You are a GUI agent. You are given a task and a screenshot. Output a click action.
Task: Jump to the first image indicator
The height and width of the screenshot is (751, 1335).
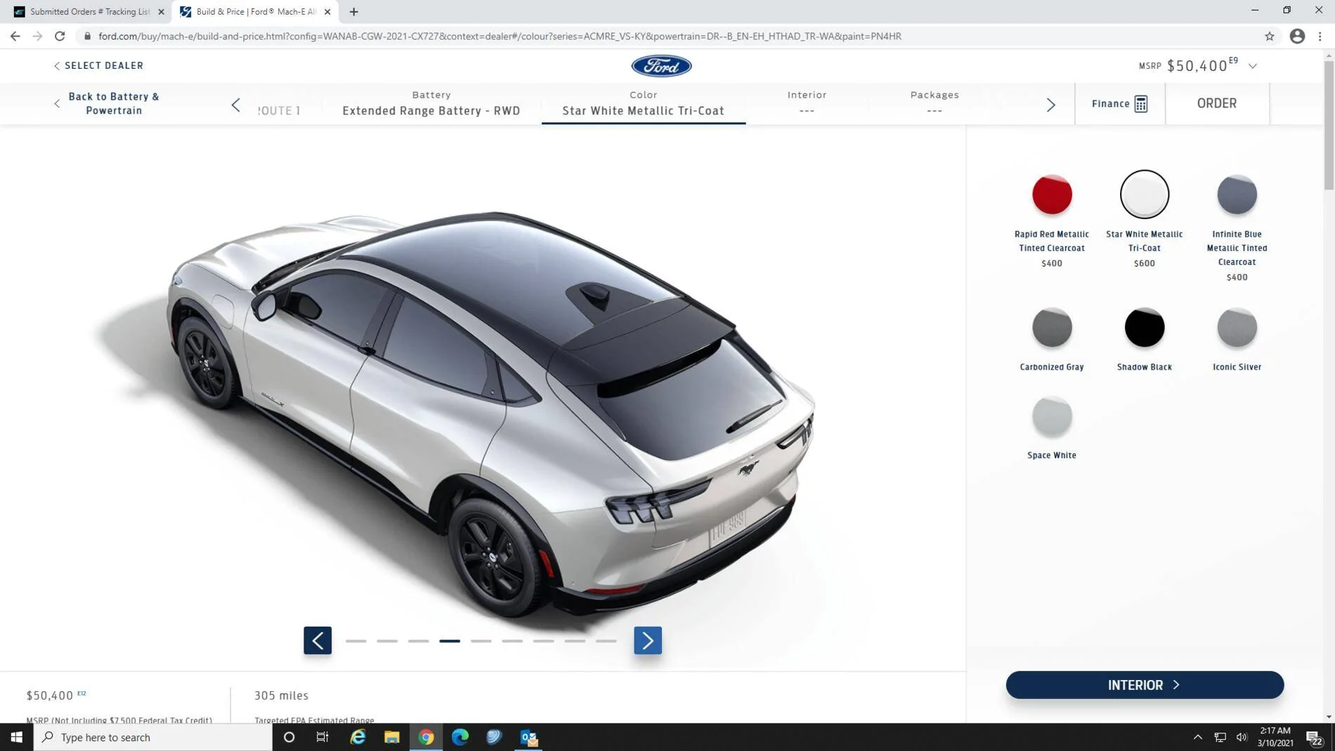pyautogui.click(x=356, y=641)
